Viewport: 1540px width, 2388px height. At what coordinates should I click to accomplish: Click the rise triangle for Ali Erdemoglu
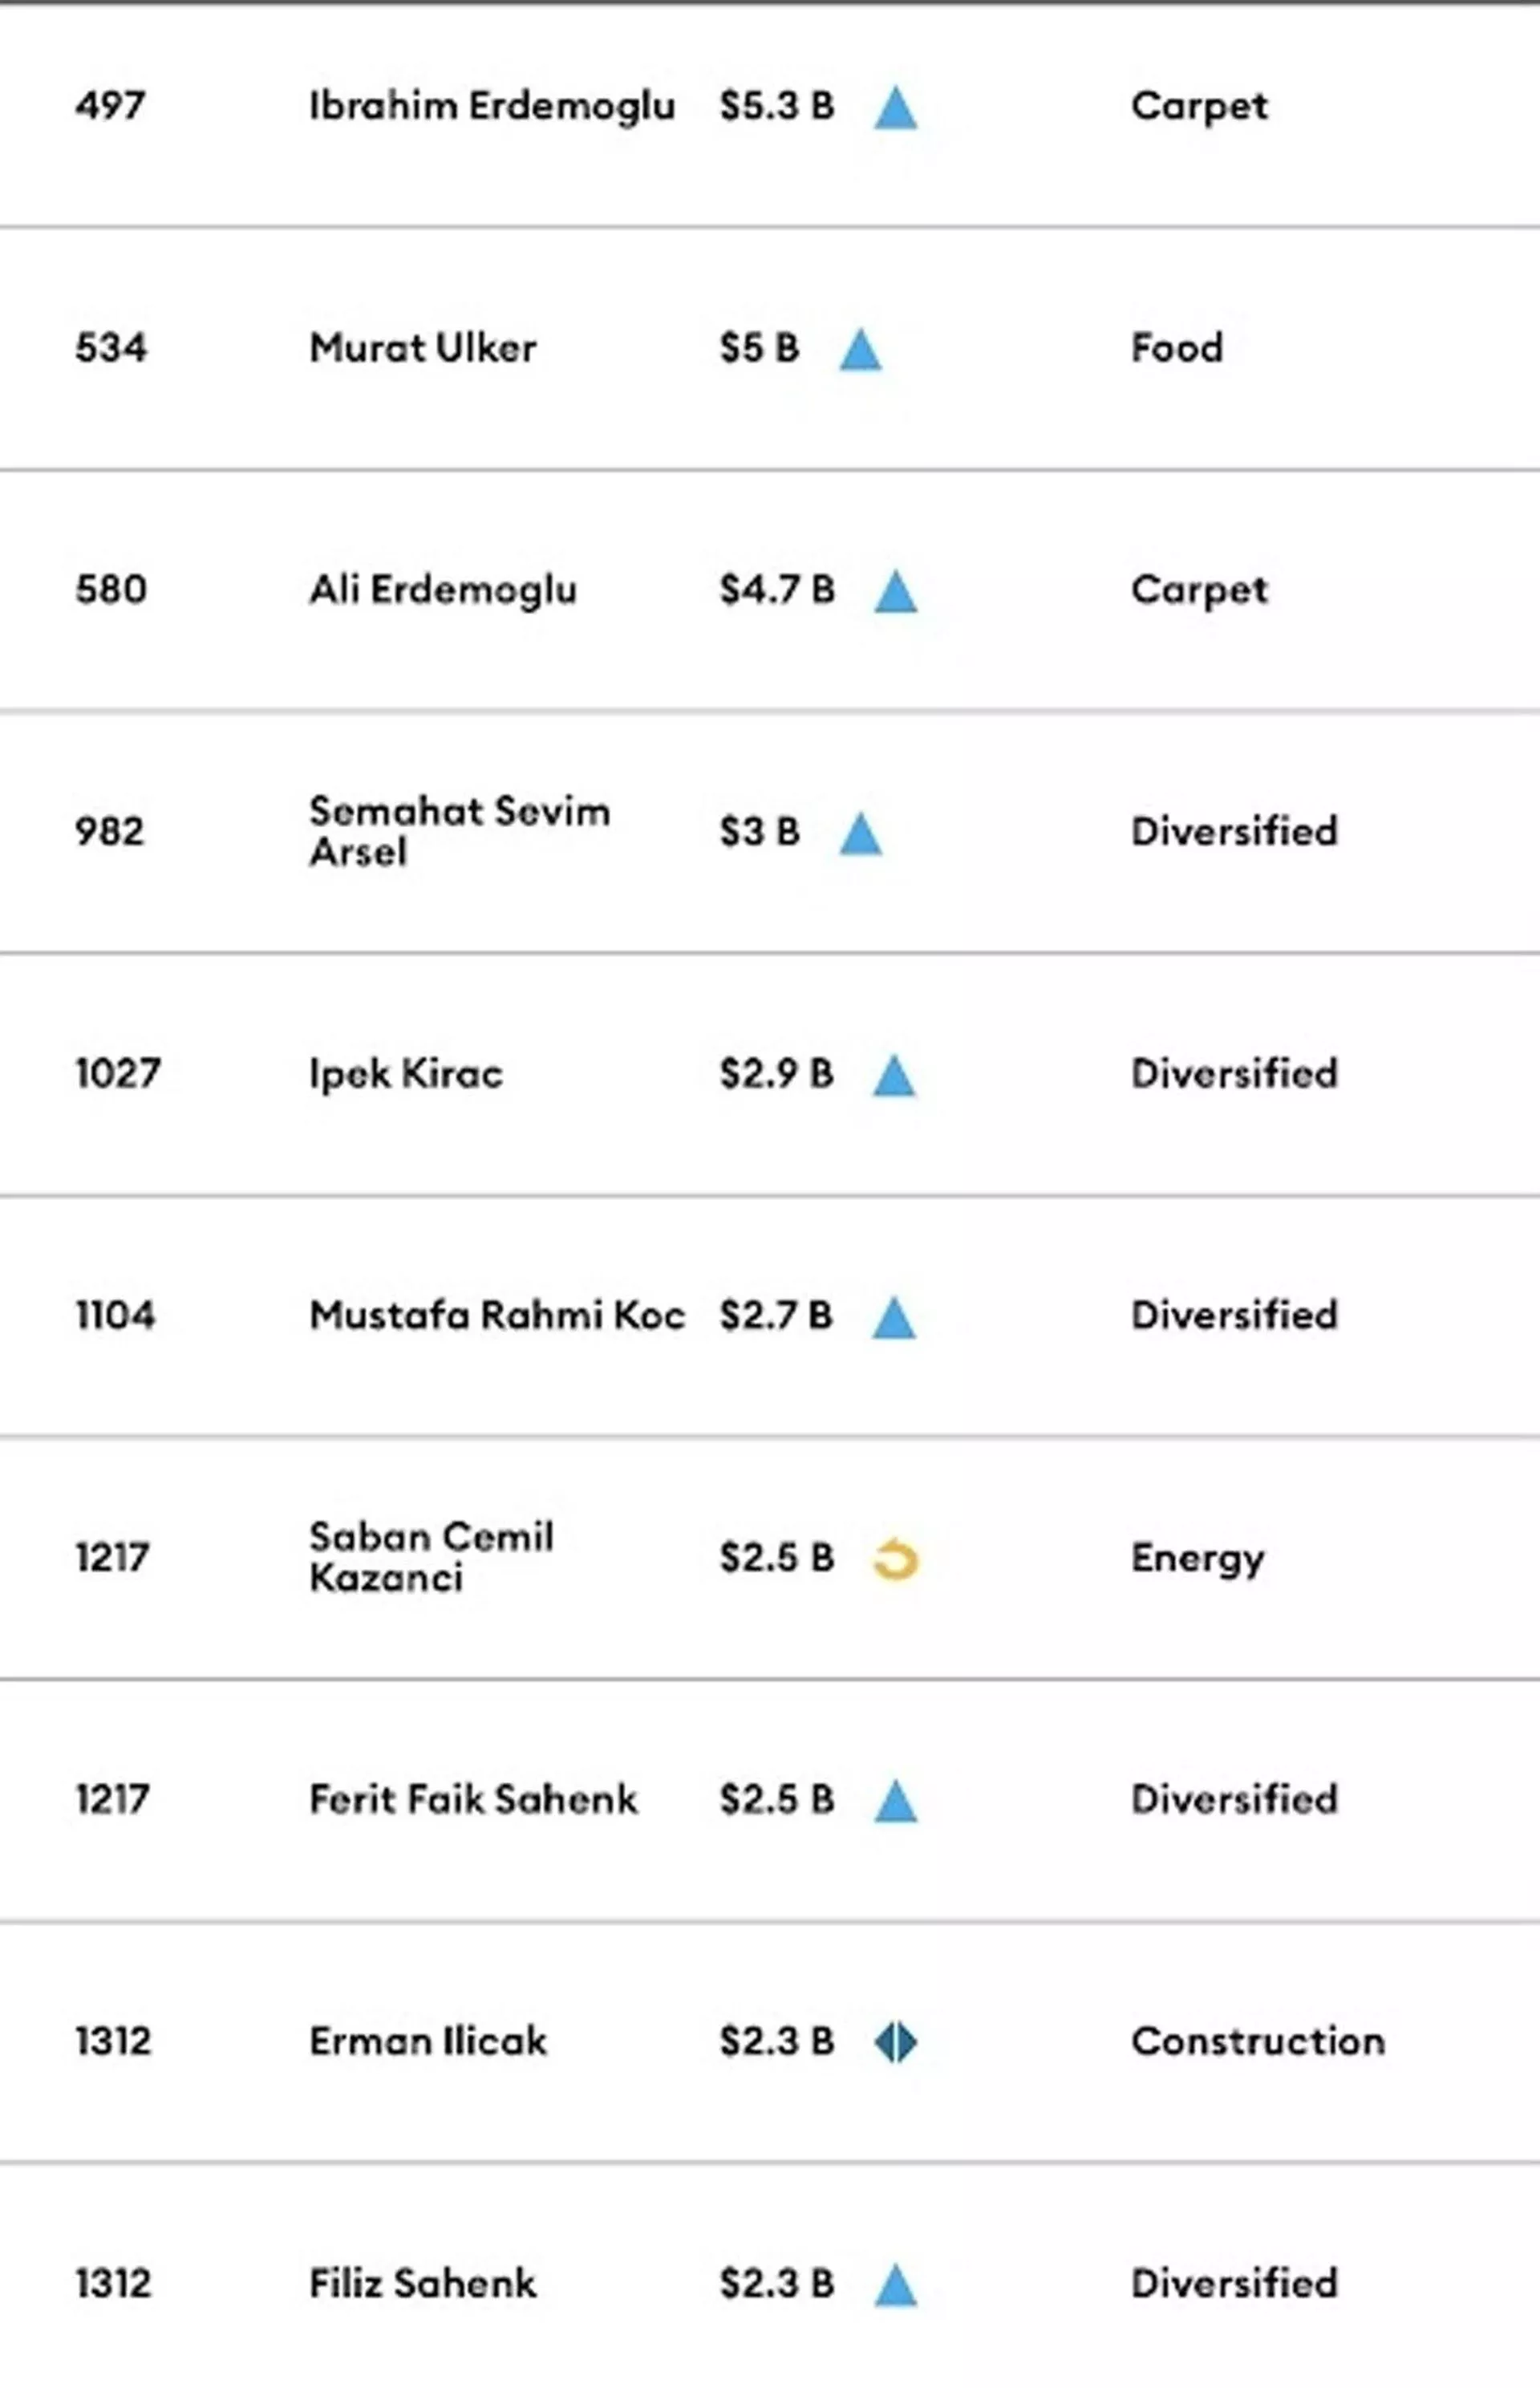coord(895,591)
